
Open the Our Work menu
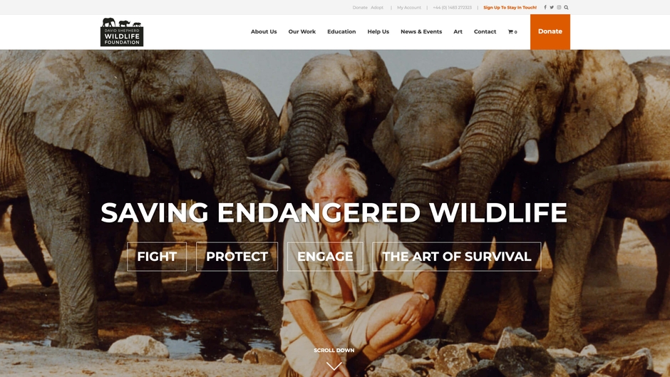[x=301, y=31]
